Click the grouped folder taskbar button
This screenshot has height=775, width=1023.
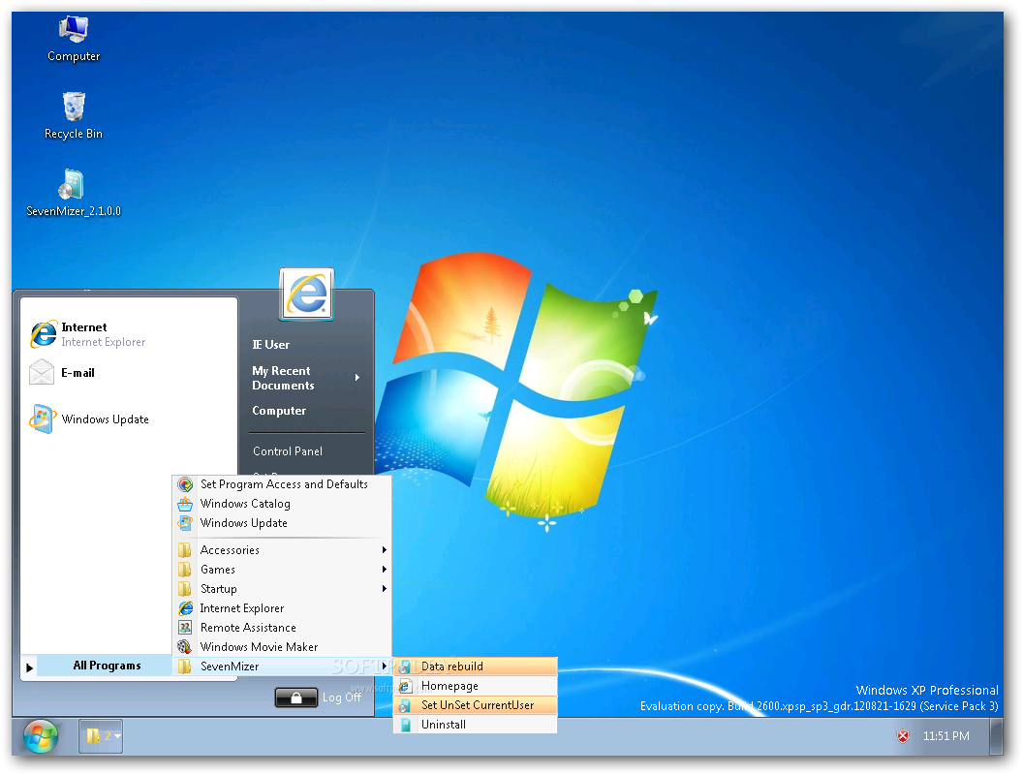click(101, 736)
